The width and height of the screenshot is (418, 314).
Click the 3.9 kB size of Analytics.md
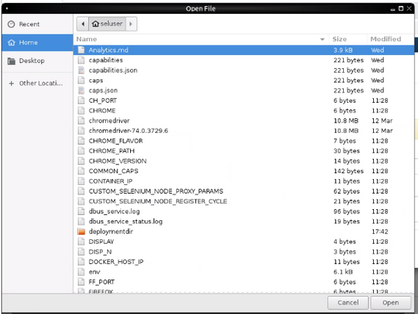click(x=343, y=50)
